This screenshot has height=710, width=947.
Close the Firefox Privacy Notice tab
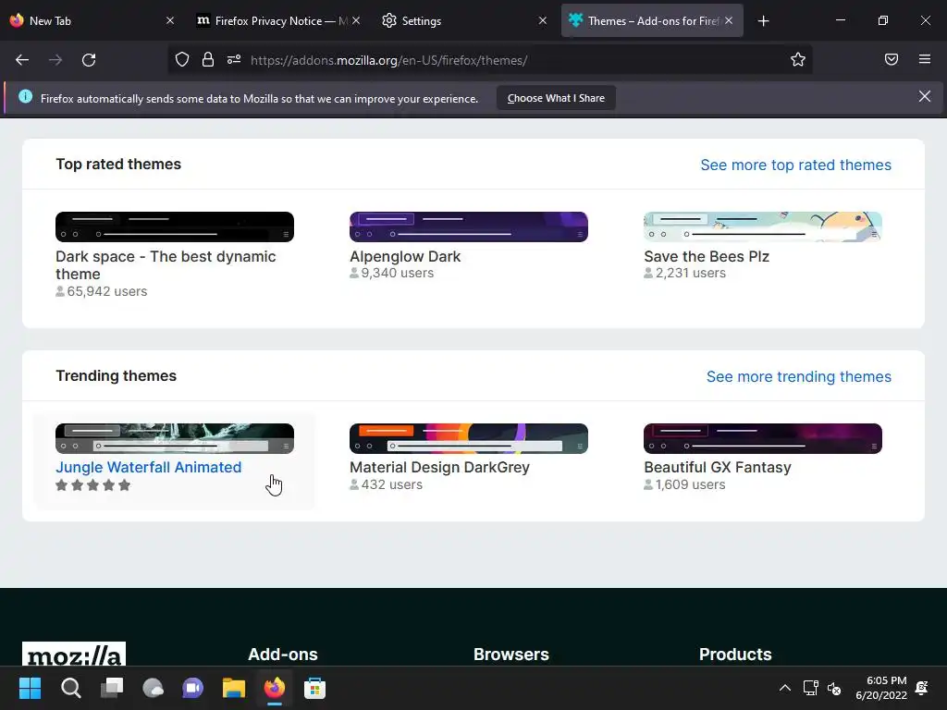(x=356, y=20)
